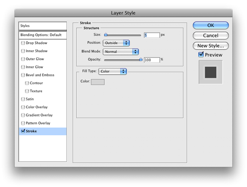
Task: Click the Opacity slider handle
Action: [x=141, y=59]
